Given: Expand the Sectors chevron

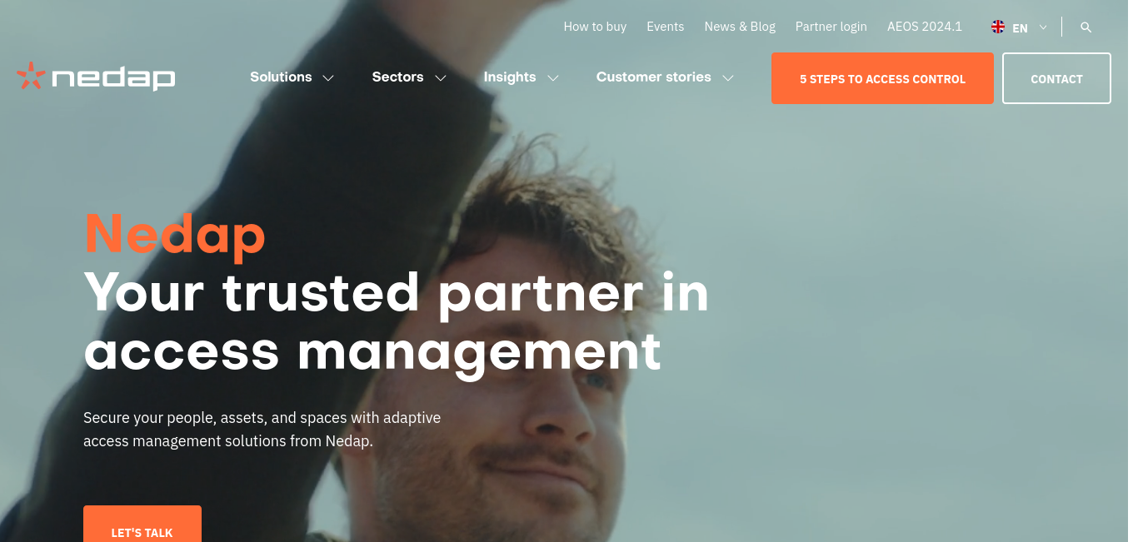Looking at the screenshot, I should coord(441,78).
